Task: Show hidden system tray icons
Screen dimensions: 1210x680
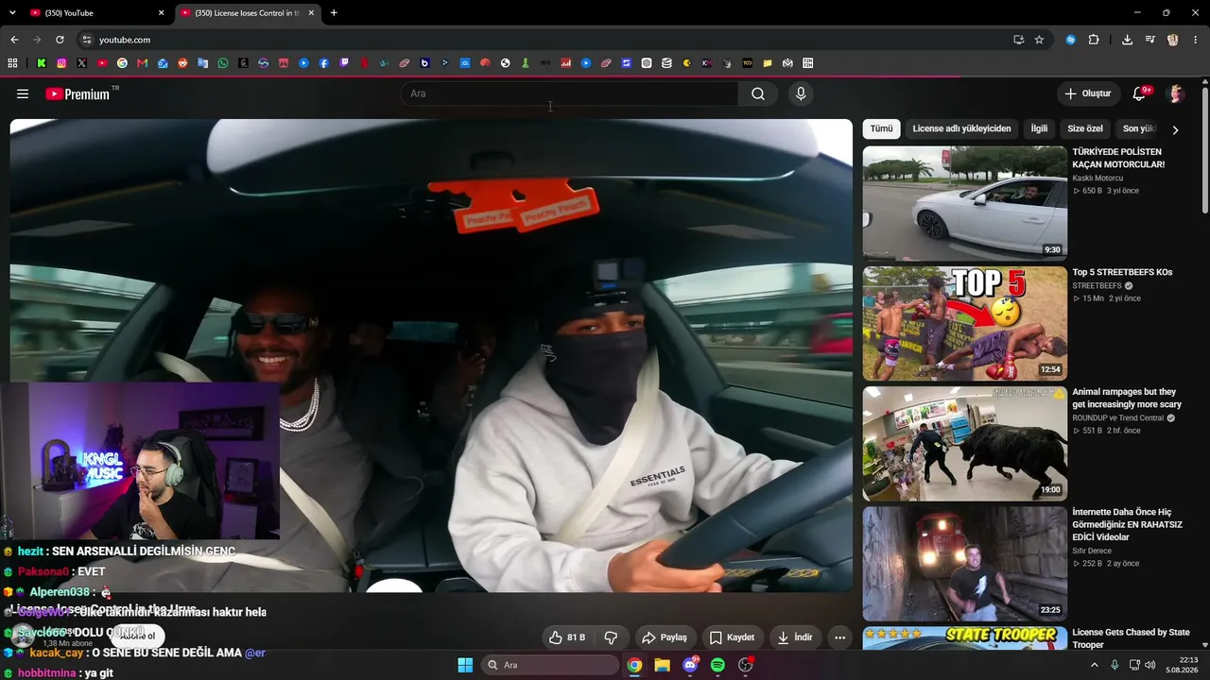Action: pyautogui.click(x=1095, y=665)
